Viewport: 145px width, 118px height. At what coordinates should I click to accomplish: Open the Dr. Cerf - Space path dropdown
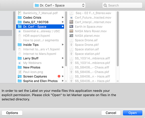coord(59,5)
